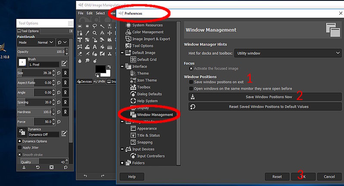
Task: Open the File menu
Action: (81, 13)
